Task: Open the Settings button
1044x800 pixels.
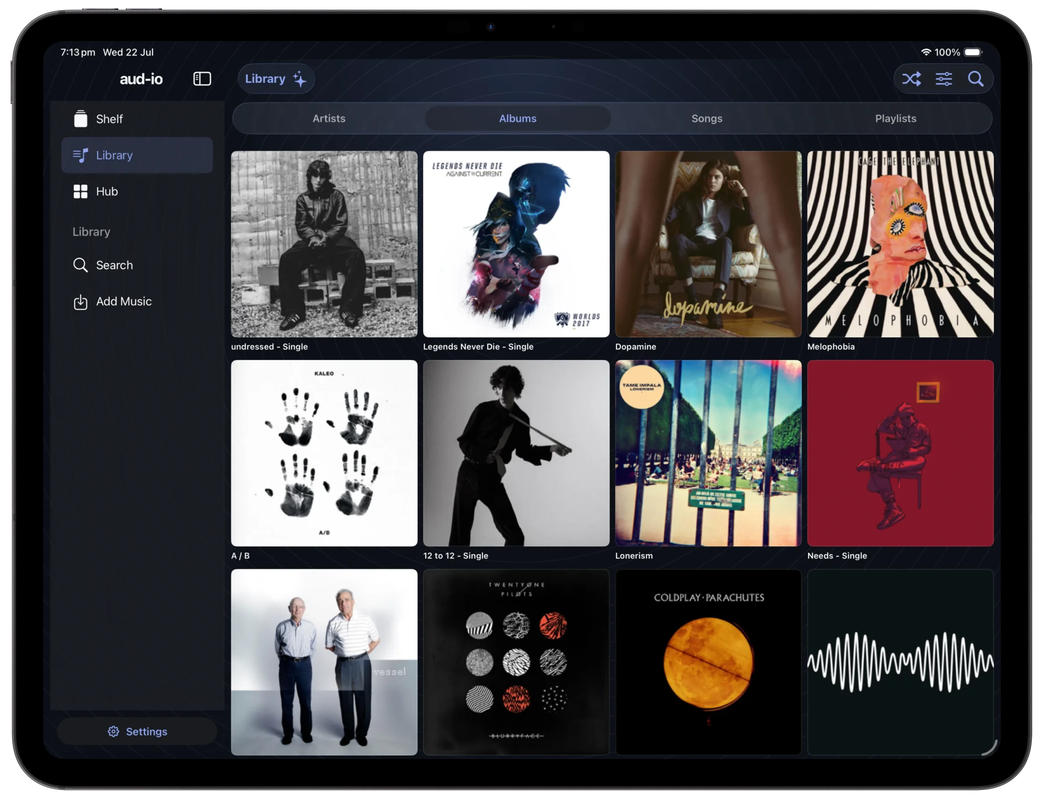Action: (x=137, y=731)
